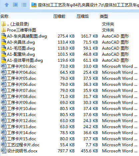Click the up-arrow icon to go up one level
Screen dimensions: 139x156
pos(7,5)
